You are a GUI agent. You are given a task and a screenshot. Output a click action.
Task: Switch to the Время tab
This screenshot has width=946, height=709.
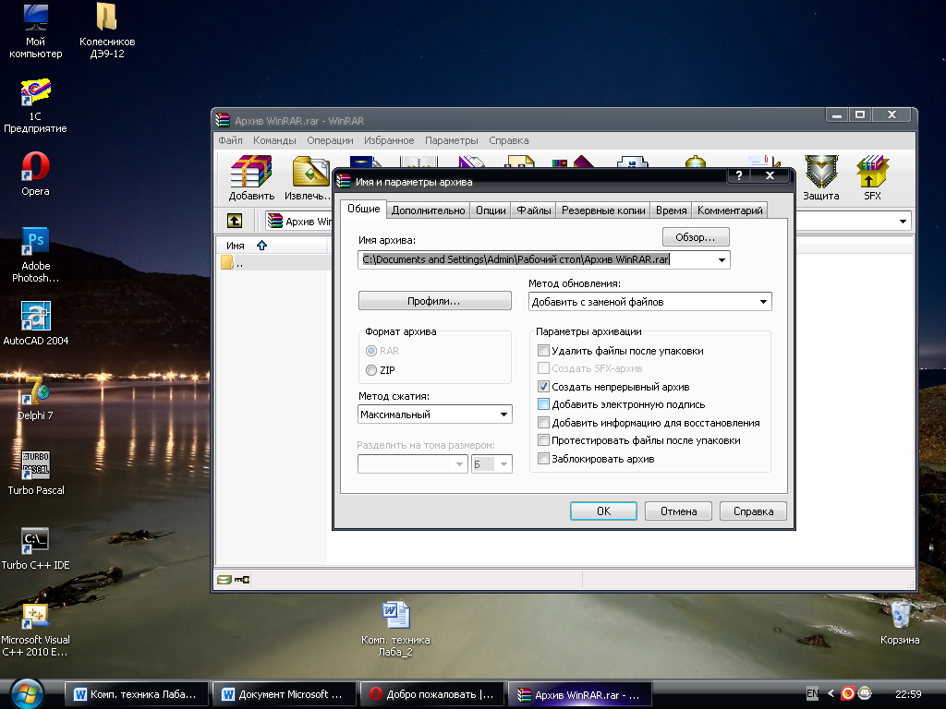pos(671,210)
